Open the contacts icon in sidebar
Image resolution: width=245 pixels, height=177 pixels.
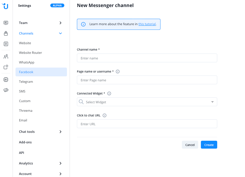pos(6,44)
